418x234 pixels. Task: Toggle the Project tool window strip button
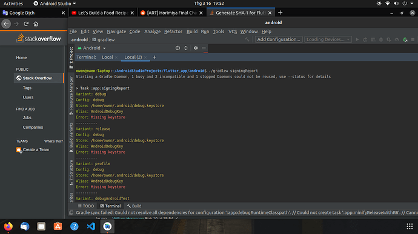71,58
